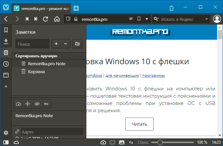The image size is (223, 146).
Task: Click the note Адрес field
Action: 52,132
